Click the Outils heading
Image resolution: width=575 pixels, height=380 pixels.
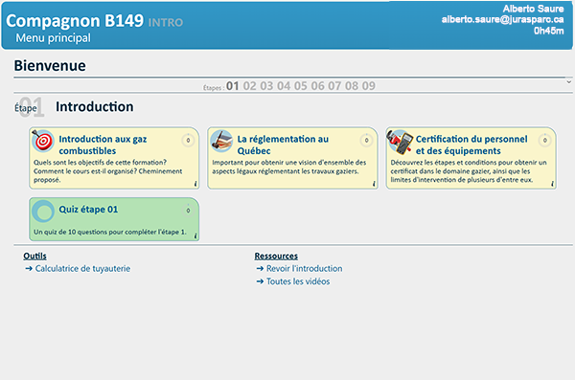tap(34, 256)
